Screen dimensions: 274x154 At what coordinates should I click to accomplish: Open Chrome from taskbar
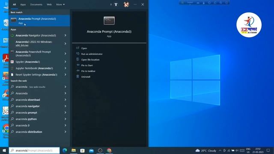(x=109, y=150)
